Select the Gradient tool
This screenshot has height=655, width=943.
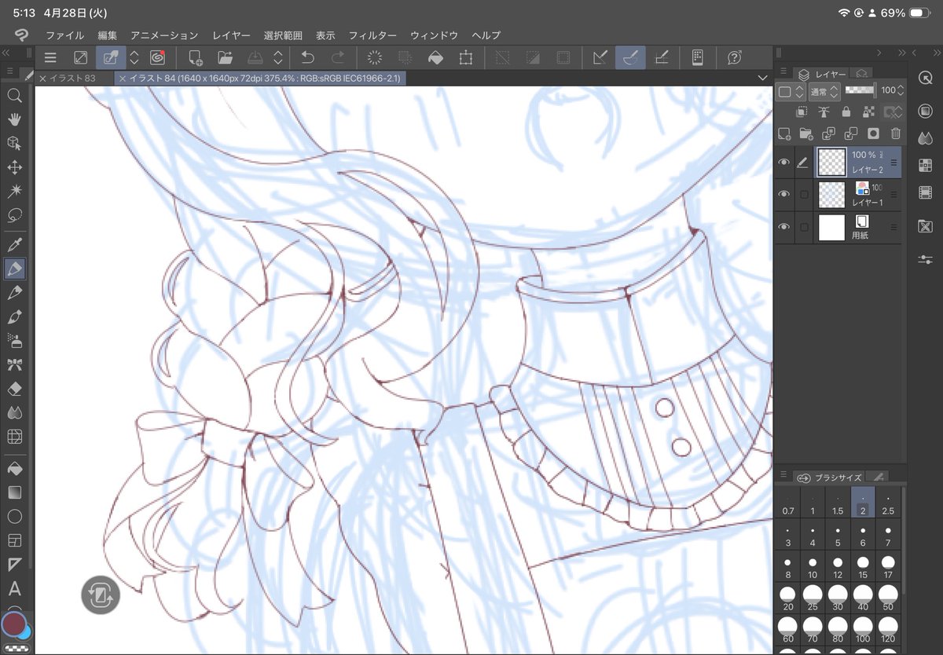click(14, 492)
